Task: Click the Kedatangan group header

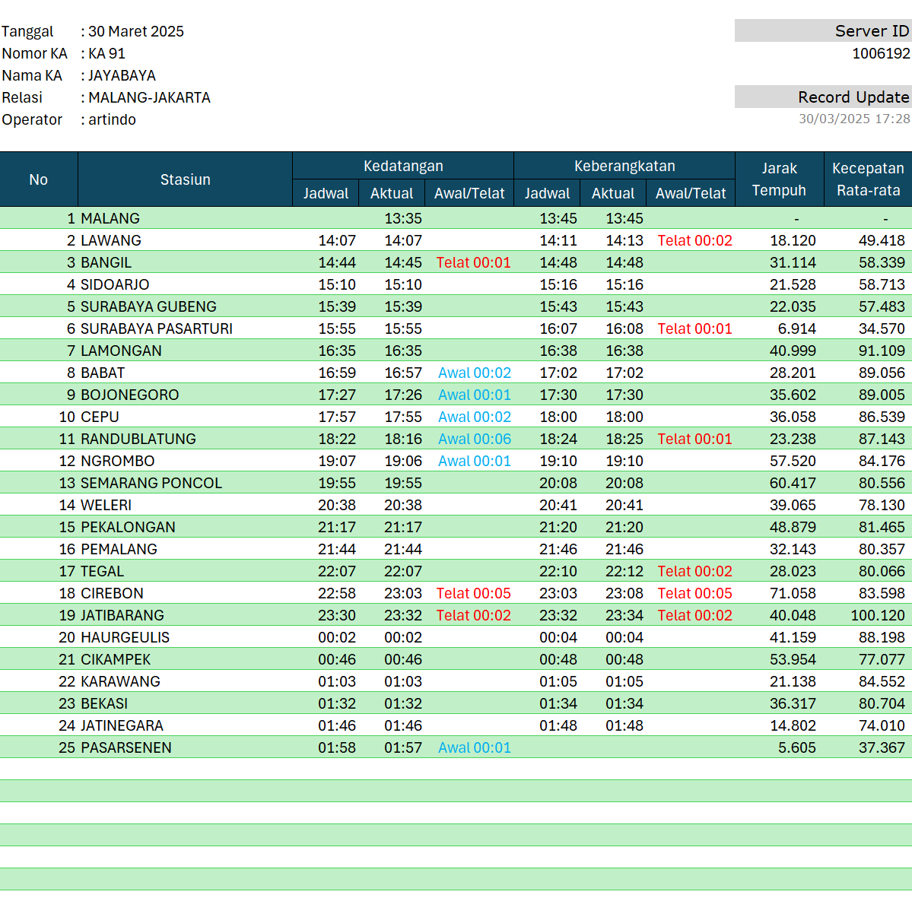Action: pyautogui.click(x=402, y=166)
